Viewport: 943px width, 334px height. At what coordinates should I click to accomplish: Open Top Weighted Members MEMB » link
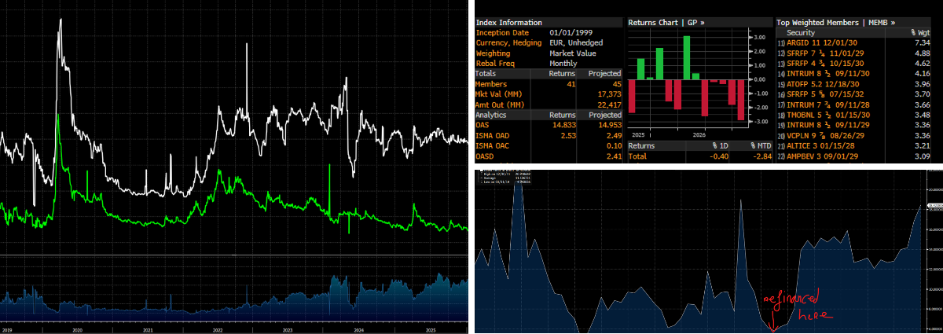[835, 23]
